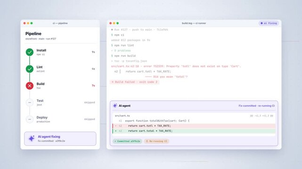302x169 pixels.
Task: Click log line 42 'return cart.totl * TAX_RATE'
Action: click(143, 71)
